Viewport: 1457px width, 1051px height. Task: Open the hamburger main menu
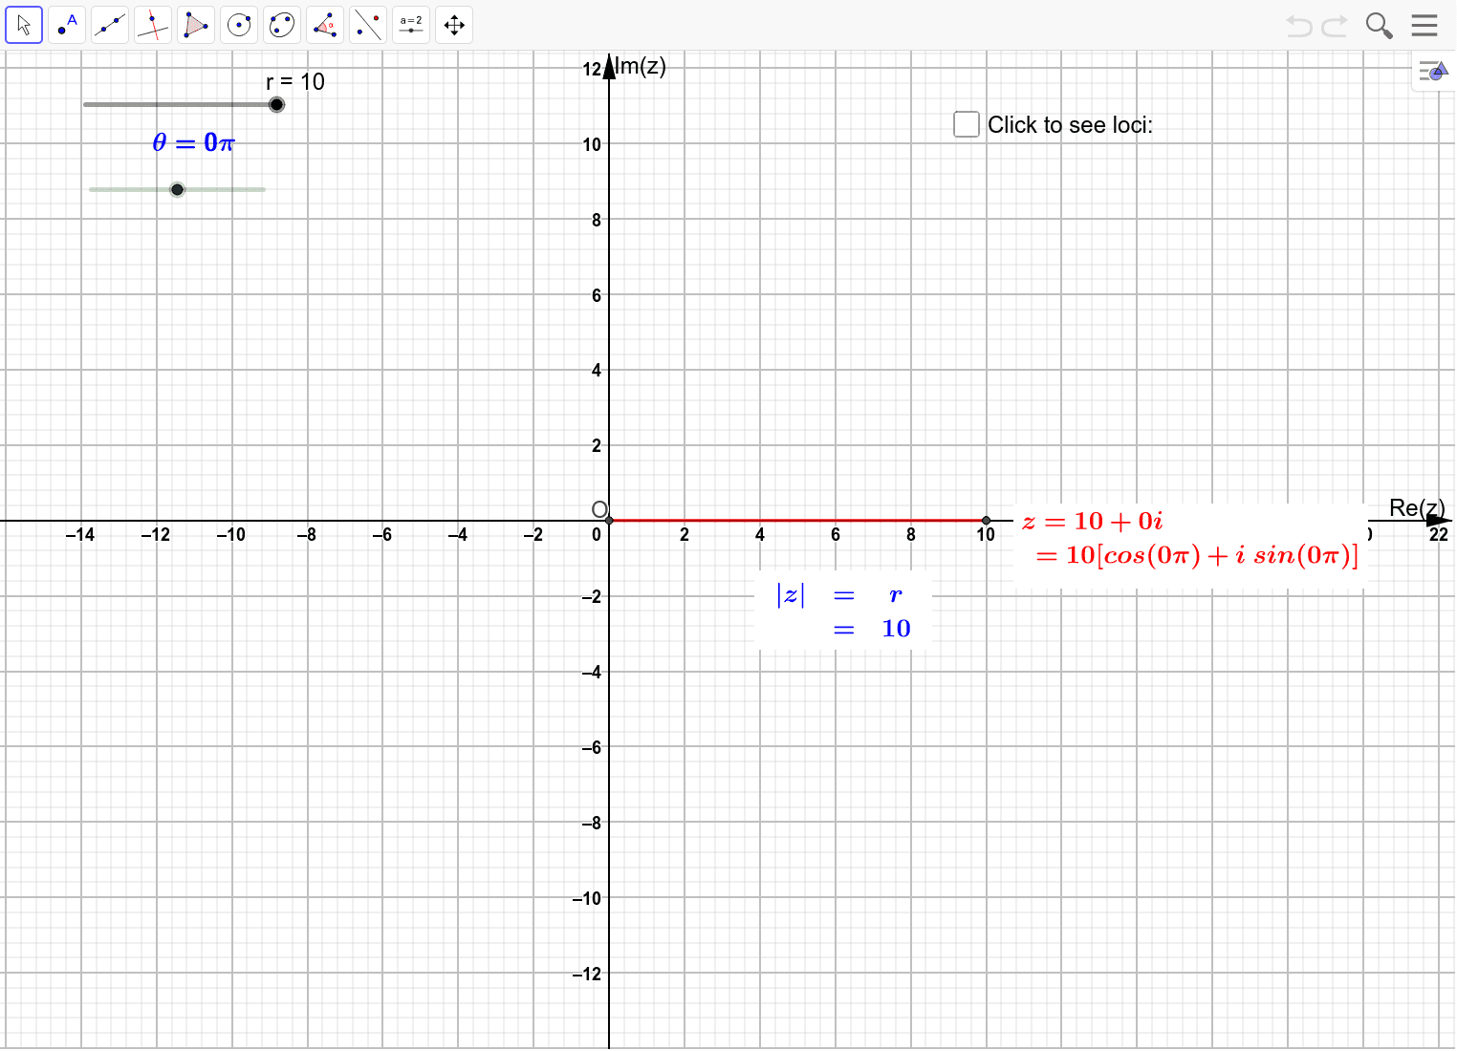1424,25
